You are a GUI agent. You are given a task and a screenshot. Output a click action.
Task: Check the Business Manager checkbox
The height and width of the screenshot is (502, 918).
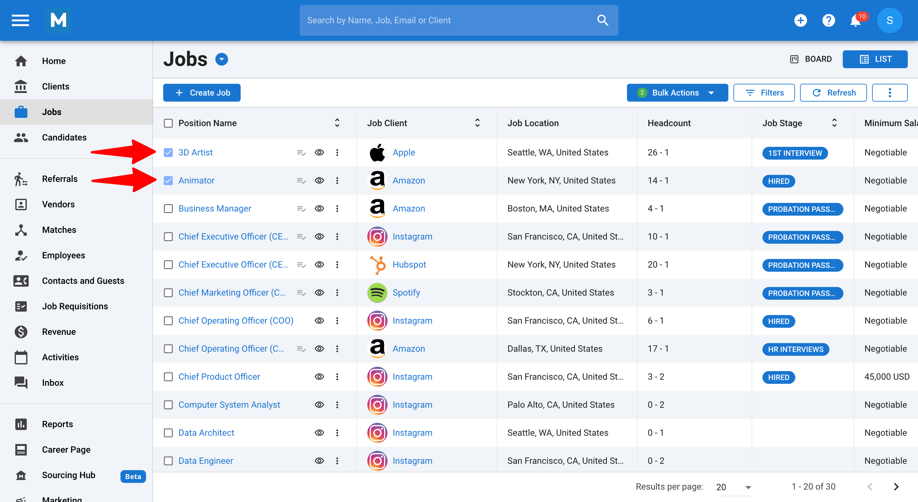(x=168, y=209)
